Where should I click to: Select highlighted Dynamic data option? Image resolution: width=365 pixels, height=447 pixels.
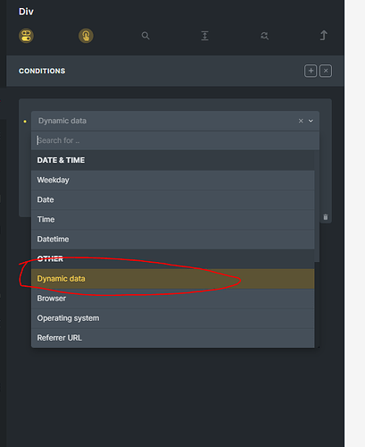pyautogui.click(x=173, y=279)
